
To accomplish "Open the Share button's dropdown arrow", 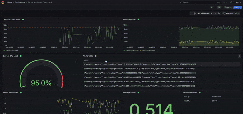I will (x=241, y=7).
